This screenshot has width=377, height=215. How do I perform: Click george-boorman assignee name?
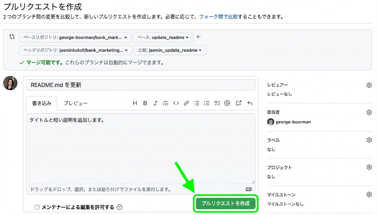point(293,122)
